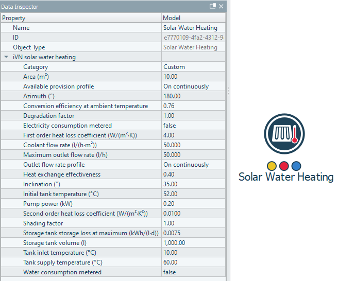This screenshot has height=281, width=338.
Task: Edit the Name value Solar Water Heating
Action: tap(194, 28)
